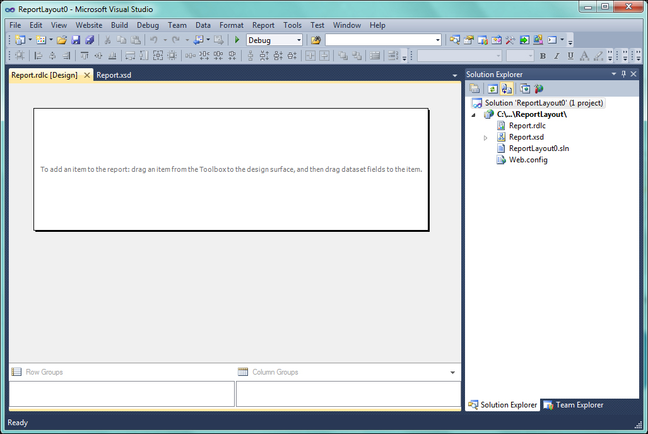Viewport: 648px width, 434px height.
Task: Open the Debug configuration dropdown
Action: click(299, 40)
